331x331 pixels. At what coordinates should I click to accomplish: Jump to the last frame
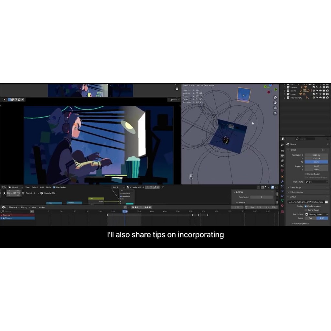pyautogui.click(x=150, y=207)
